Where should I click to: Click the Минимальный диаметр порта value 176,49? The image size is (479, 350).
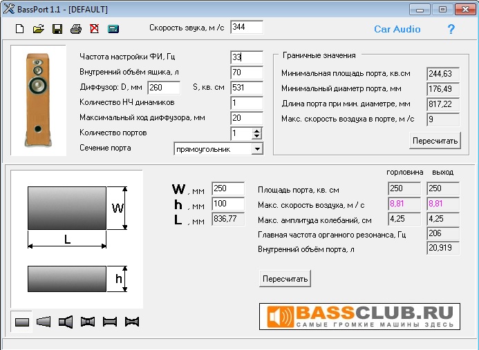coord(443,89)
